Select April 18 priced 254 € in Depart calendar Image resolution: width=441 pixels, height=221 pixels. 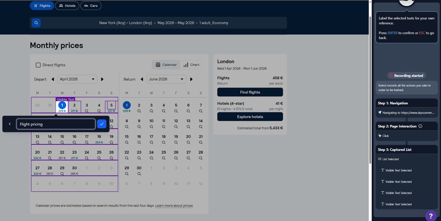pos(99,139)
